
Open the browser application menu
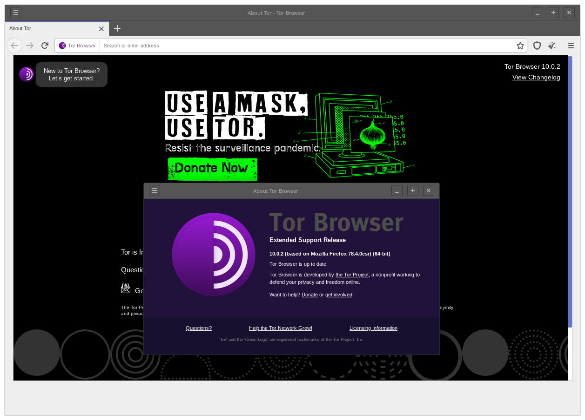tap(571, 45)
